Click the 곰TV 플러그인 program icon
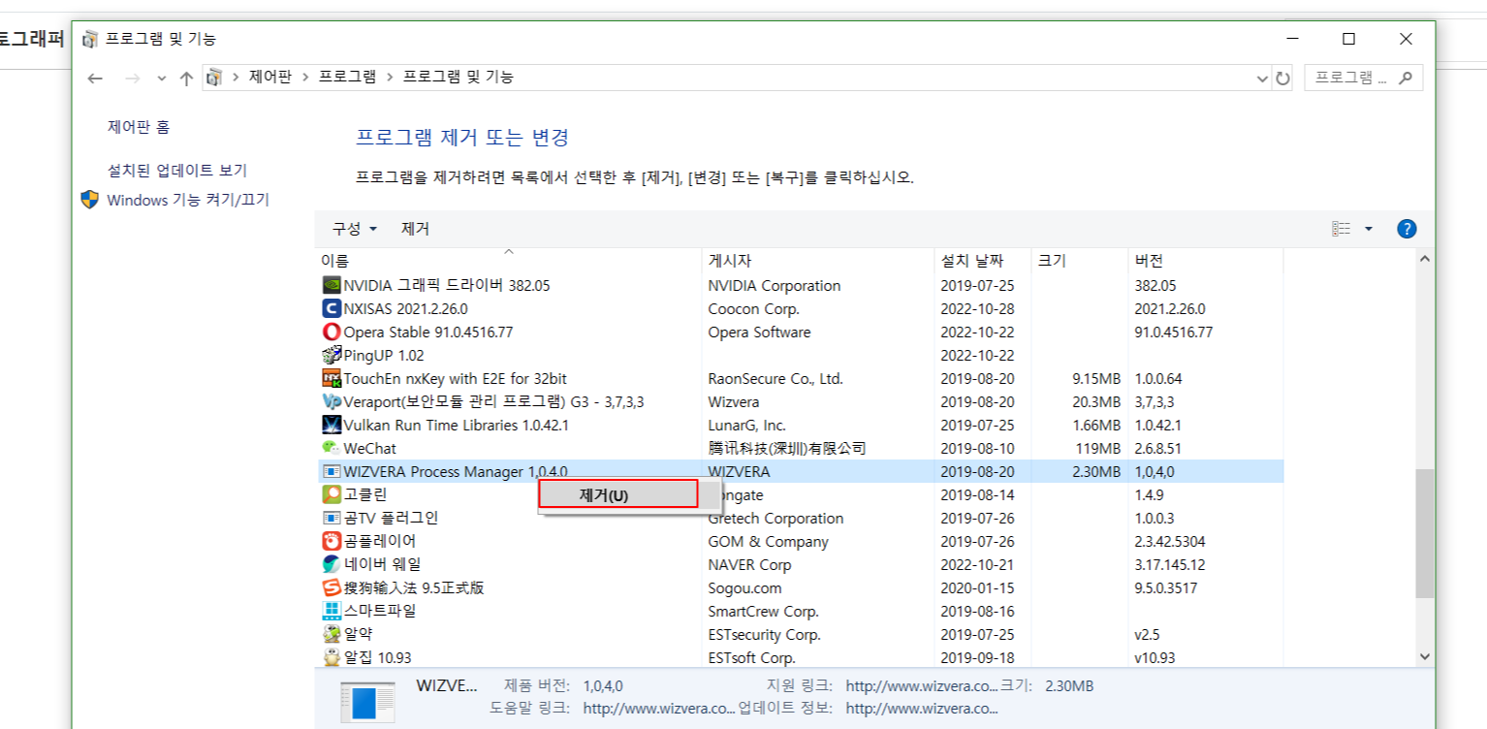This screenshot has width=1487, height=729. [x=332, y=519]
